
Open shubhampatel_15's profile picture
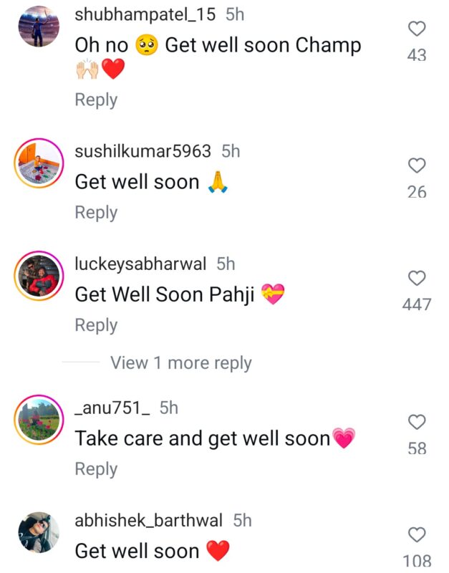coord(39,27)
